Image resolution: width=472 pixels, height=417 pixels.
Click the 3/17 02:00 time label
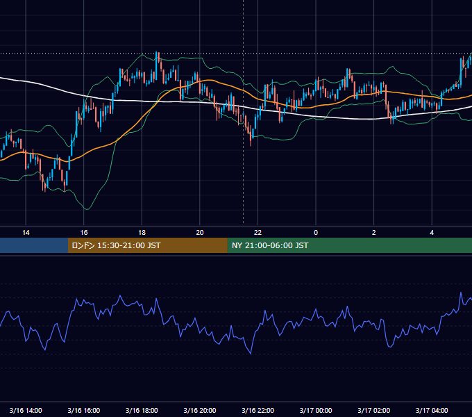click(374, 410)
